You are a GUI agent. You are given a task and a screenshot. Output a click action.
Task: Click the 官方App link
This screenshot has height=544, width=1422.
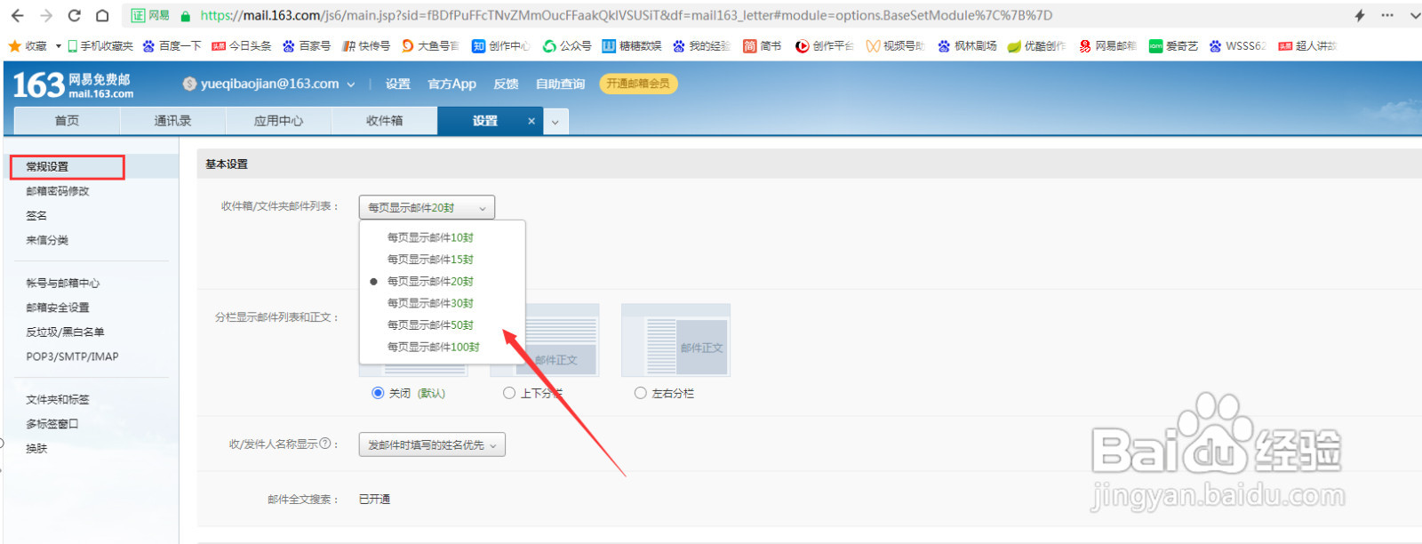click(451, 84)
